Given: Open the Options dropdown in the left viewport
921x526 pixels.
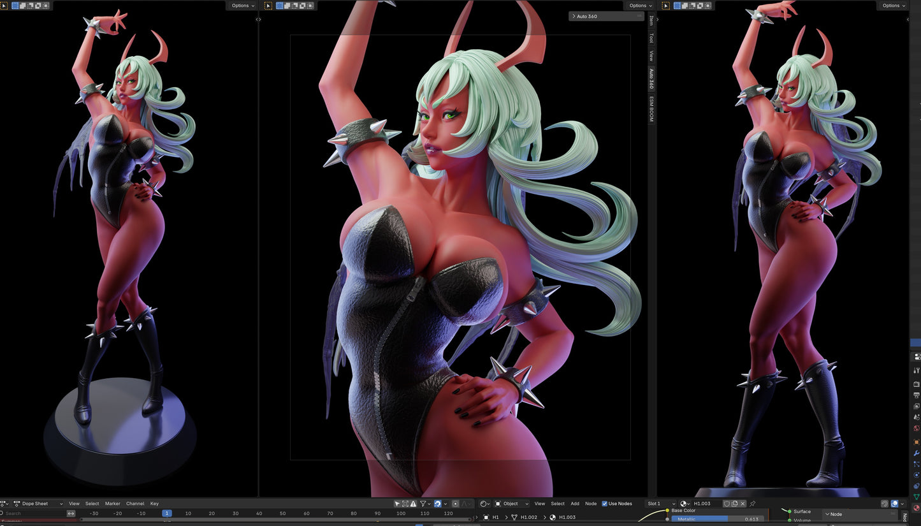Looking at the screenshot, I should click(x=242, y=5).
